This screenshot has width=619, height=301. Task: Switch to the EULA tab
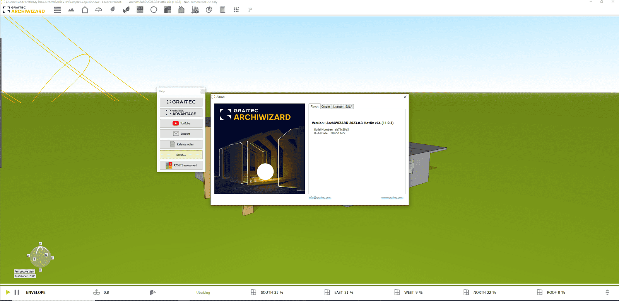tap(349, 107)
